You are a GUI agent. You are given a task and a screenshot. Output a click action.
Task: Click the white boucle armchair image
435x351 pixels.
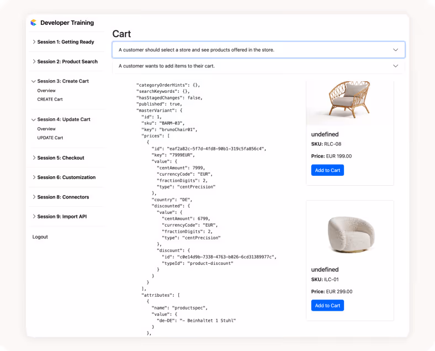(x=351, y=234)
